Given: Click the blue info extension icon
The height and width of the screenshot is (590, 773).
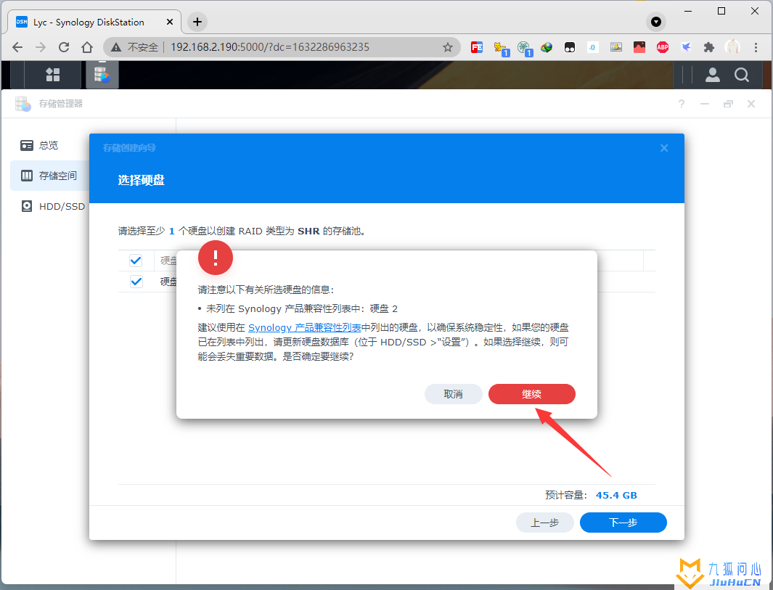Looking at the screenshot, I should click(592, 47).
